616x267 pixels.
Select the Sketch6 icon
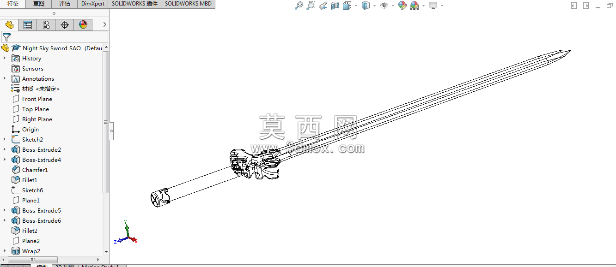click(x=16, y=190)
